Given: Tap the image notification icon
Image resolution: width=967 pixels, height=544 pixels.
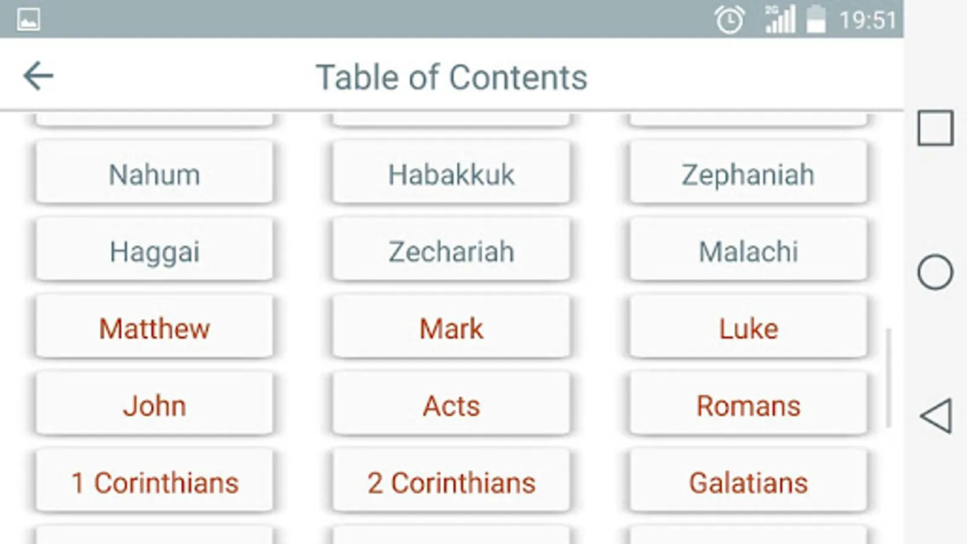Looking at the screenshot, I should (28, 19).
